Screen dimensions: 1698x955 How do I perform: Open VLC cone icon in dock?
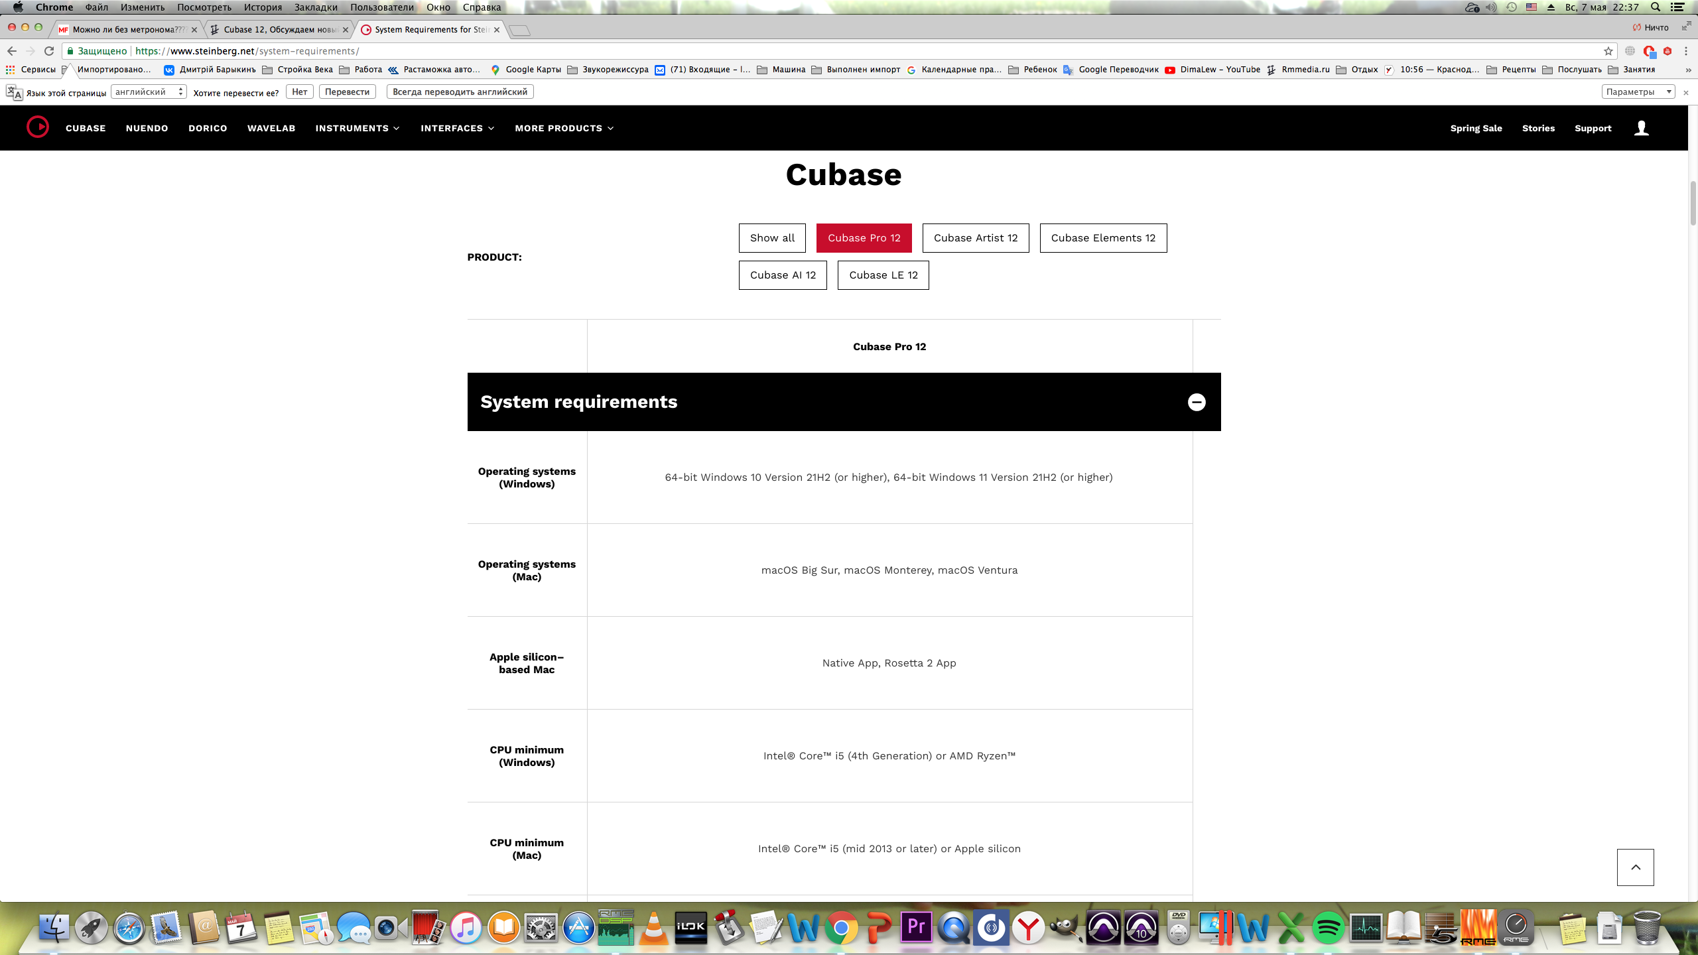[653, 928]
